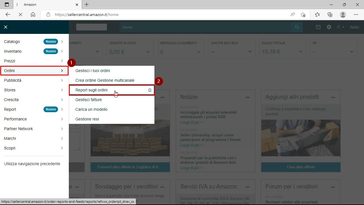364x205 pixels.
Task: Expand the Vincite Buy Box card
Action: click(x=250, y=52)
